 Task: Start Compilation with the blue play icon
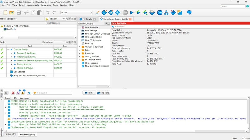132,12
